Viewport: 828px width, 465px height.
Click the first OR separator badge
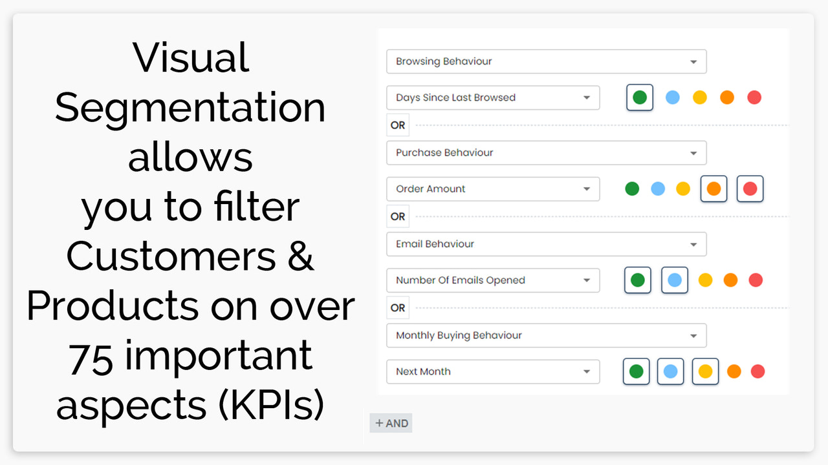[397, 125]
